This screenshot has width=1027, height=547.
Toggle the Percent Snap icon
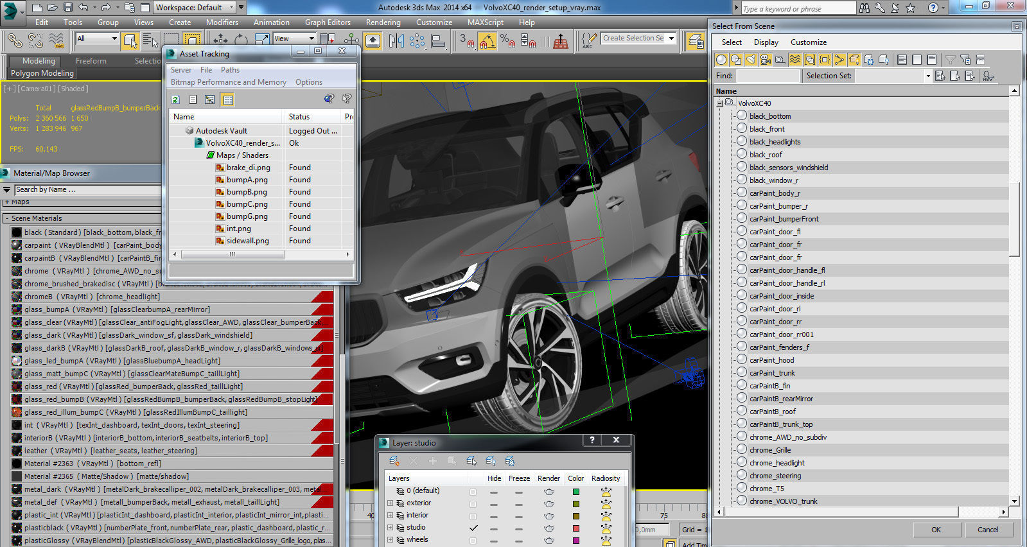tap(508, 41)
